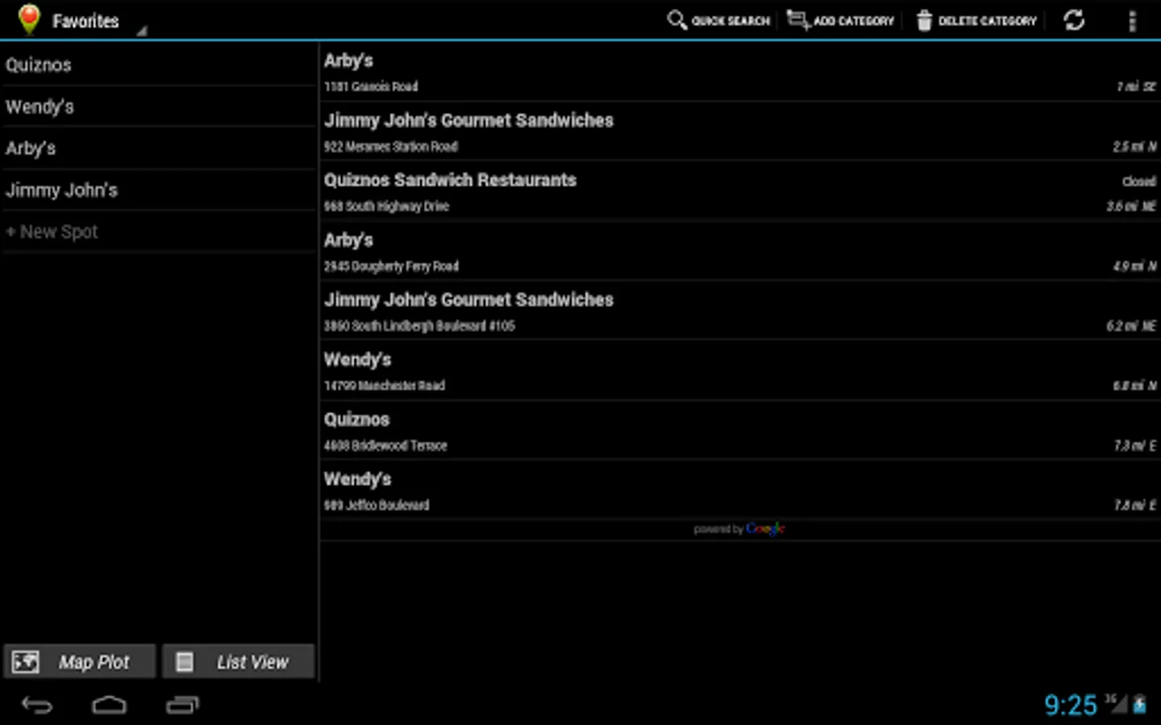
Task: Click the 2.5 mi N distance label
Action: [x=1134, y=147]
